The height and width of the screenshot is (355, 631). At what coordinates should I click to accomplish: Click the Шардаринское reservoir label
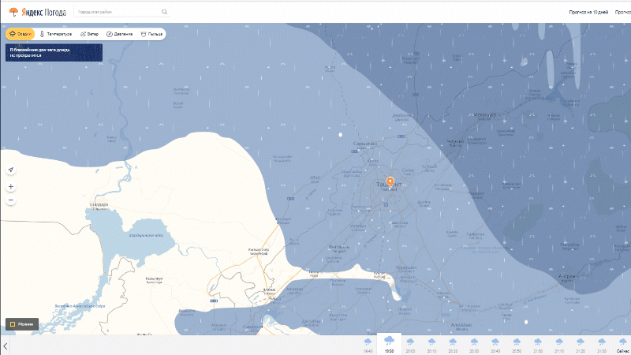pos(146,235)
